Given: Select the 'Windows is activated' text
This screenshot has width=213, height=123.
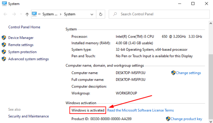Looking at the screenshot, I should tap(88, 110).
